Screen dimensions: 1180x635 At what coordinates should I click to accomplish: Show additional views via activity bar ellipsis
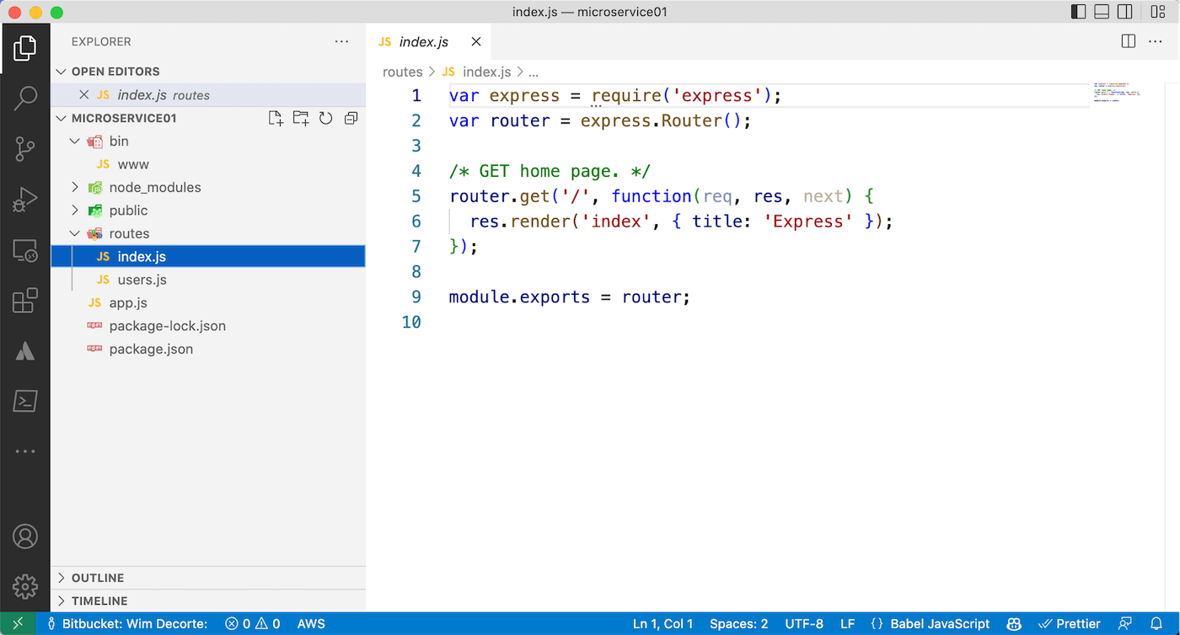tap(25, 451)
